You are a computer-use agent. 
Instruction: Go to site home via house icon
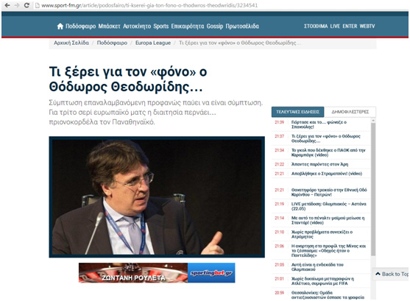pyautogui.click(x=60, y=26)
